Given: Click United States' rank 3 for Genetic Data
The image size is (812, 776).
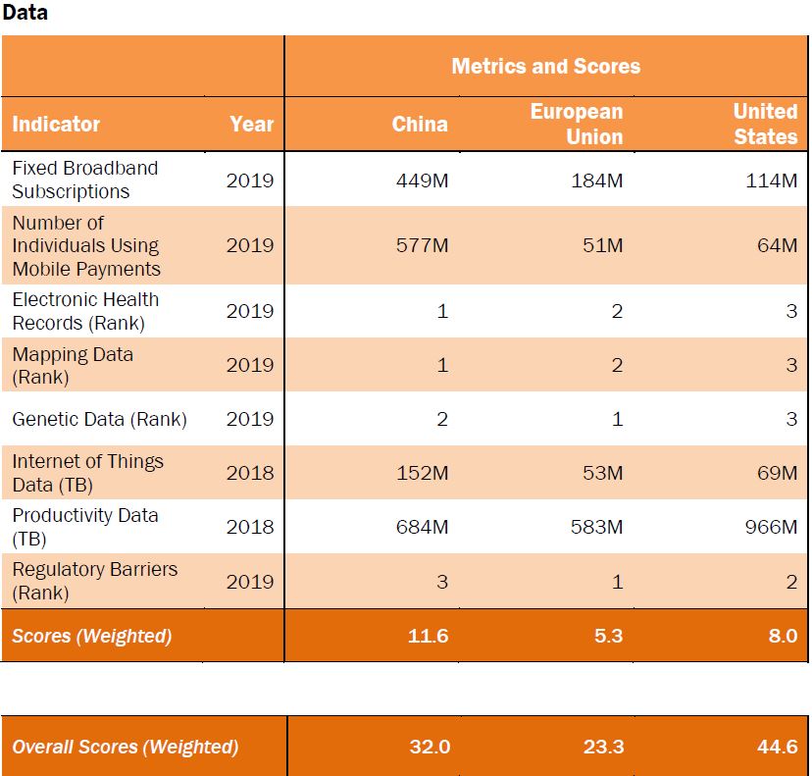Looking at the screenshot, I should coord(791,419).
